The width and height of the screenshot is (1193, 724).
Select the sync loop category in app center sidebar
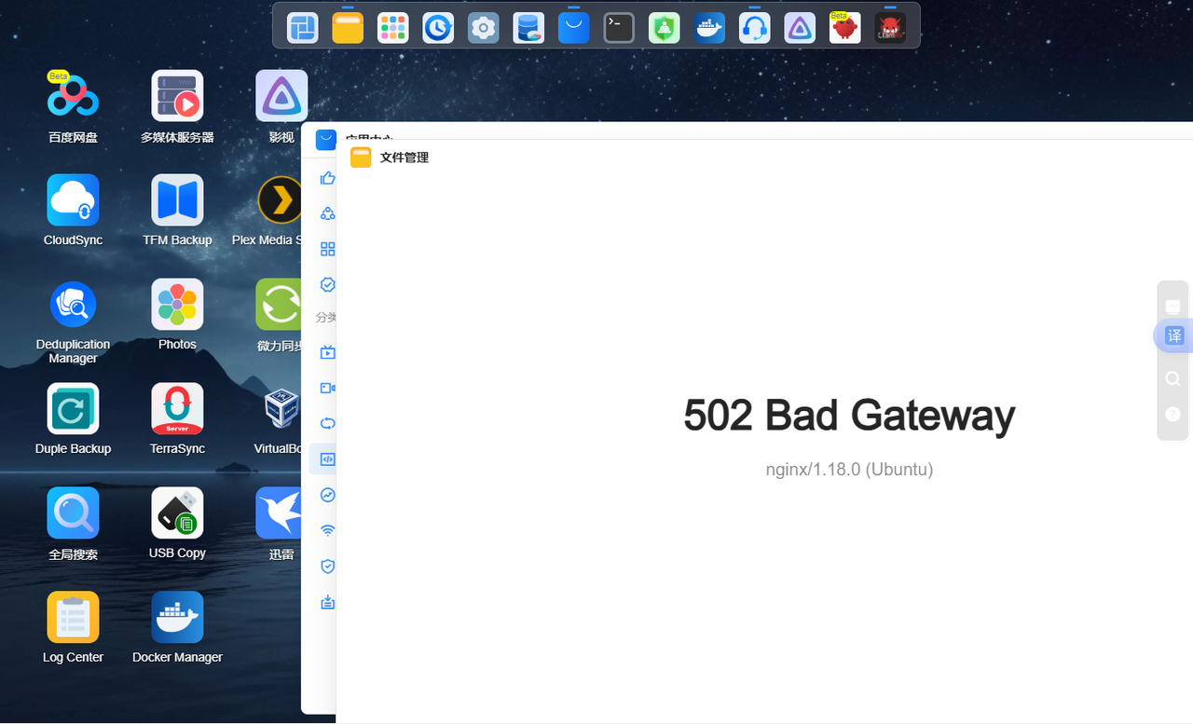pos(327,423)
